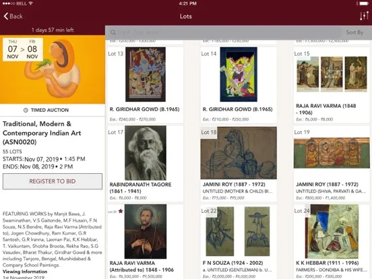Open the filter sliders icon

click(x=364, y=16)
